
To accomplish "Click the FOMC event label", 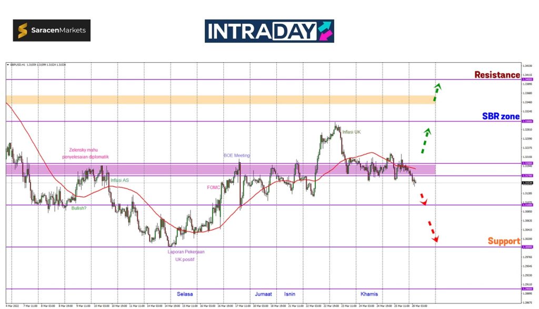I will pyautogui.click(x=214, y=187).
